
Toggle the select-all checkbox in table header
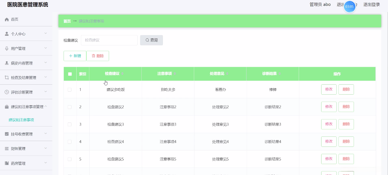[x=70, y=73]
